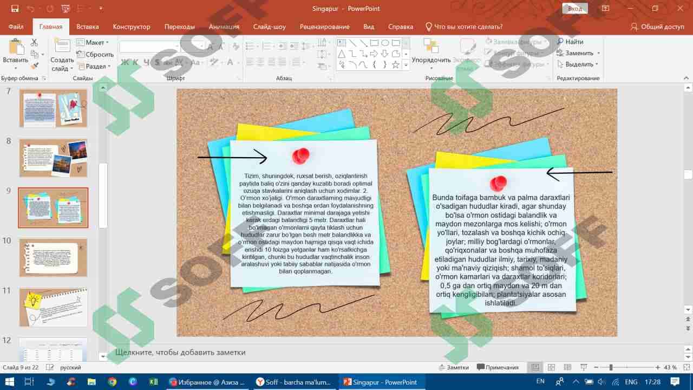
Task: Open the Replace (Заменить) dropdown arrow
Action: [x=598, y=53]
